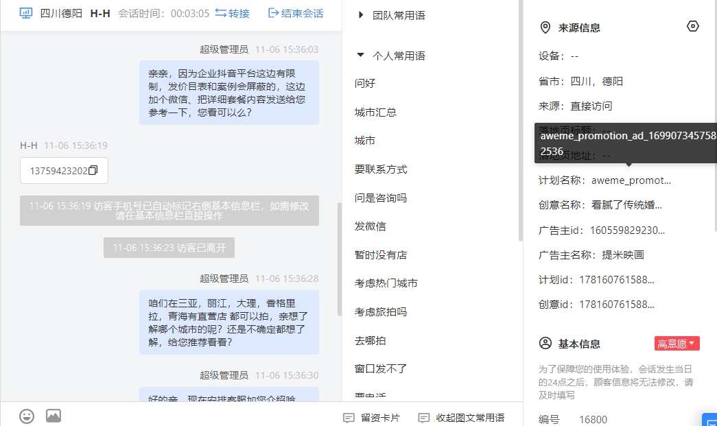Click the quick phrases panel scrollbar
The height and width of the screenshot is (426, 717).
(520, 121)
